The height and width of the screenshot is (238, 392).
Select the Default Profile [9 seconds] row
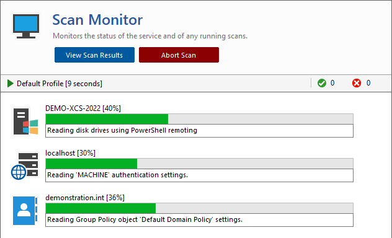(x=196, y=84)
